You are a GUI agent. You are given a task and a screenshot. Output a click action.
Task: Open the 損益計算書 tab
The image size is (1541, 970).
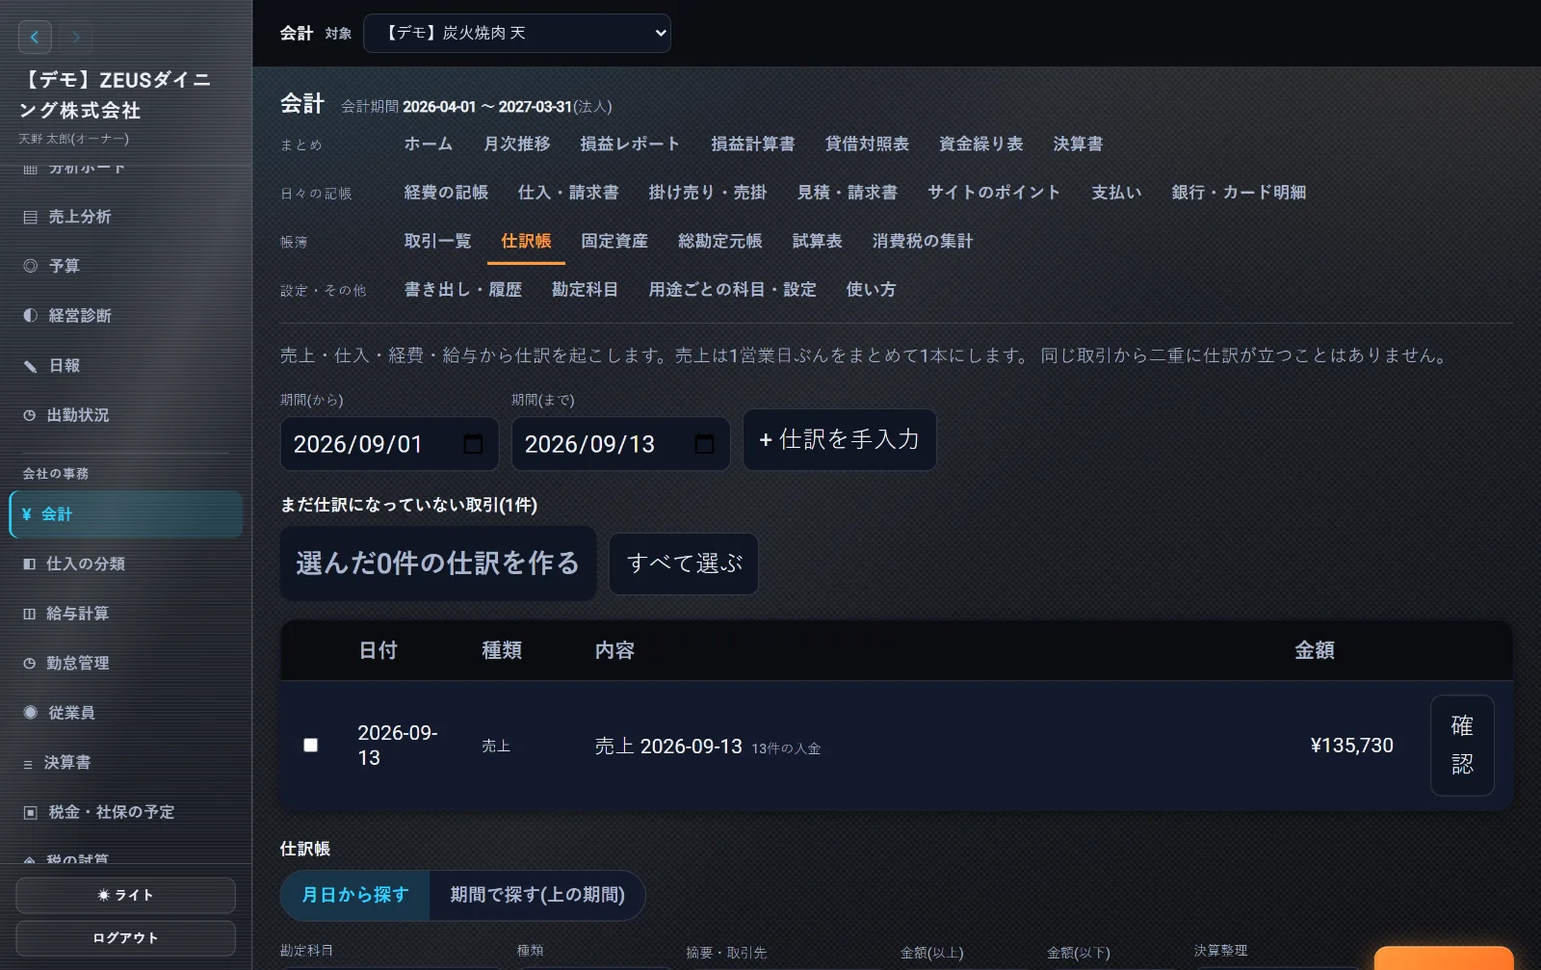pyautogui.click(x=752, y=144)
